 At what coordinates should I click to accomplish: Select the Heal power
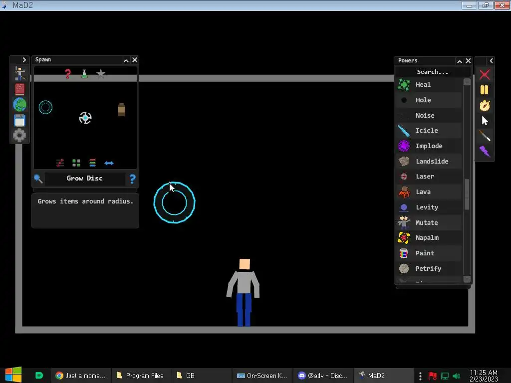pos(429,85)
